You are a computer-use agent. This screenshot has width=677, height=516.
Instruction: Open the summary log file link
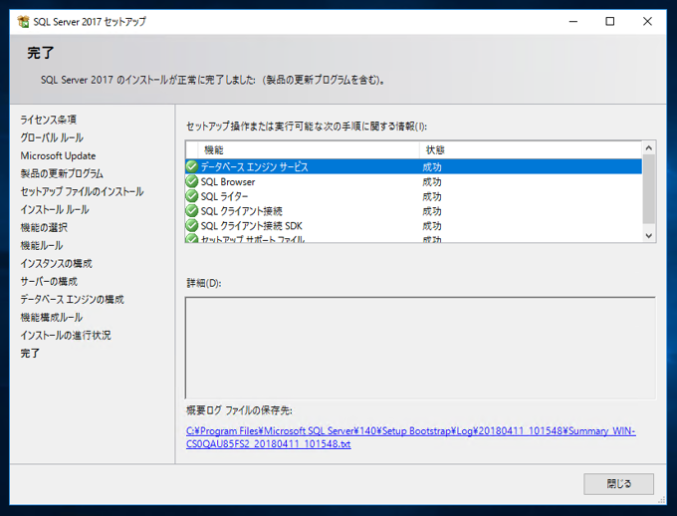coord(410,437)
